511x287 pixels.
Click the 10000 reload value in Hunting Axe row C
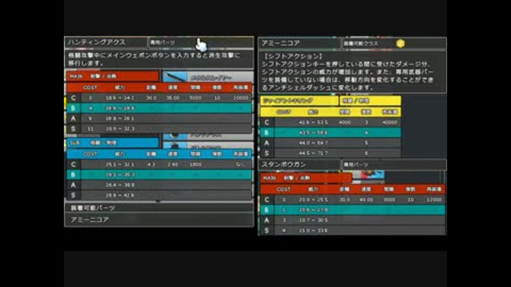pos(241,98)
